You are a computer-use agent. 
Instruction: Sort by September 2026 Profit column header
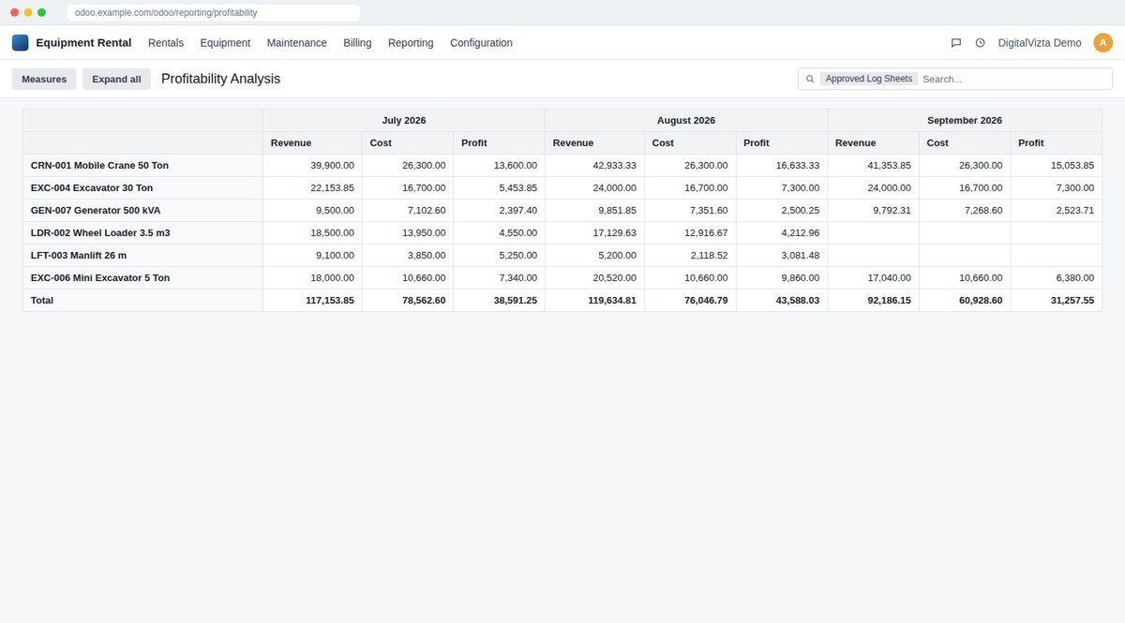coord(1057,142)
